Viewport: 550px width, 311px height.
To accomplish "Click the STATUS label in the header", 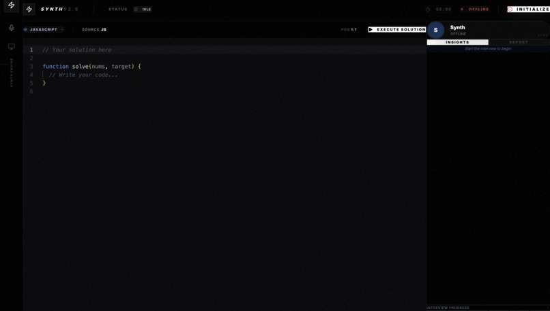I will pos(118,9).
